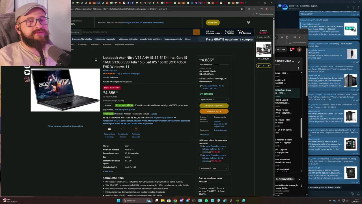362x204 pixels.
Task: Click the Obter link button
Action: coord(213,22)
